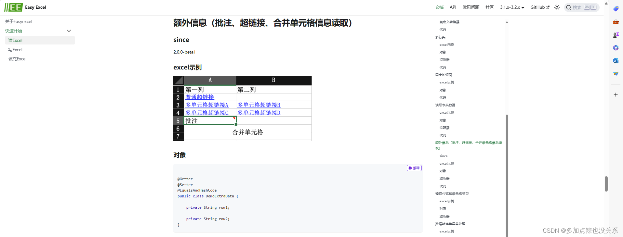
Task: Collapse the 快速开始 sidebar chevron
Action: click(x=69, y=31)
